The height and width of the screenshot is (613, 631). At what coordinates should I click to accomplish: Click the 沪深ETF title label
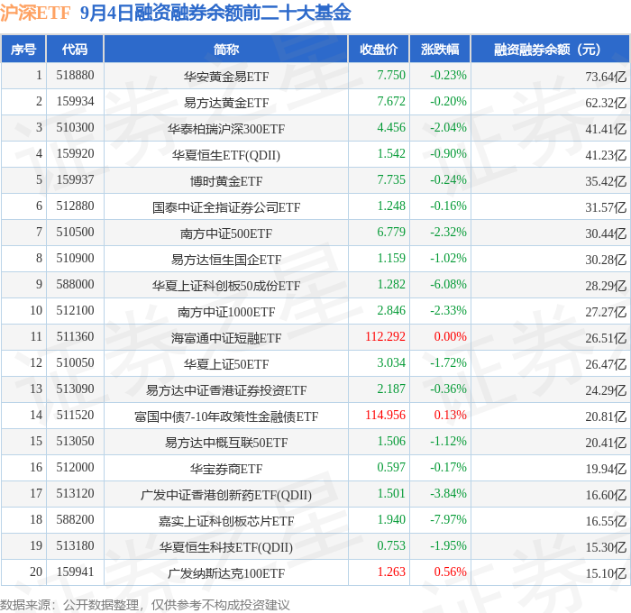36,14
